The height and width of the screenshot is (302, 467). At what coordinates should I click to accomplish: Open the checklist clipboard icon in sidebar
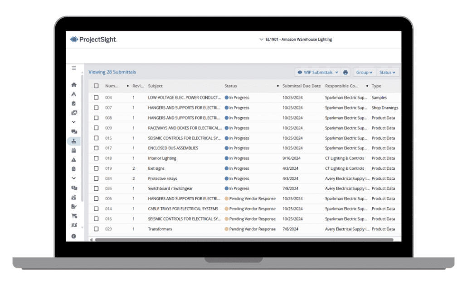click(x=74, y=103)
